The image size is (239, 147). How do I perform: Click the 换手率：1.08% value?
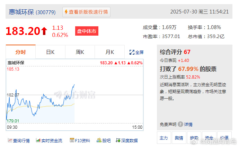coord(204,27)
